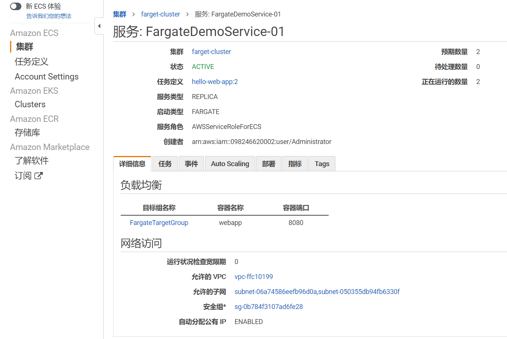Switch to the 任务 tab
Image resolution: width=507 pixels, height=339 pixels.
pos(165,164)
